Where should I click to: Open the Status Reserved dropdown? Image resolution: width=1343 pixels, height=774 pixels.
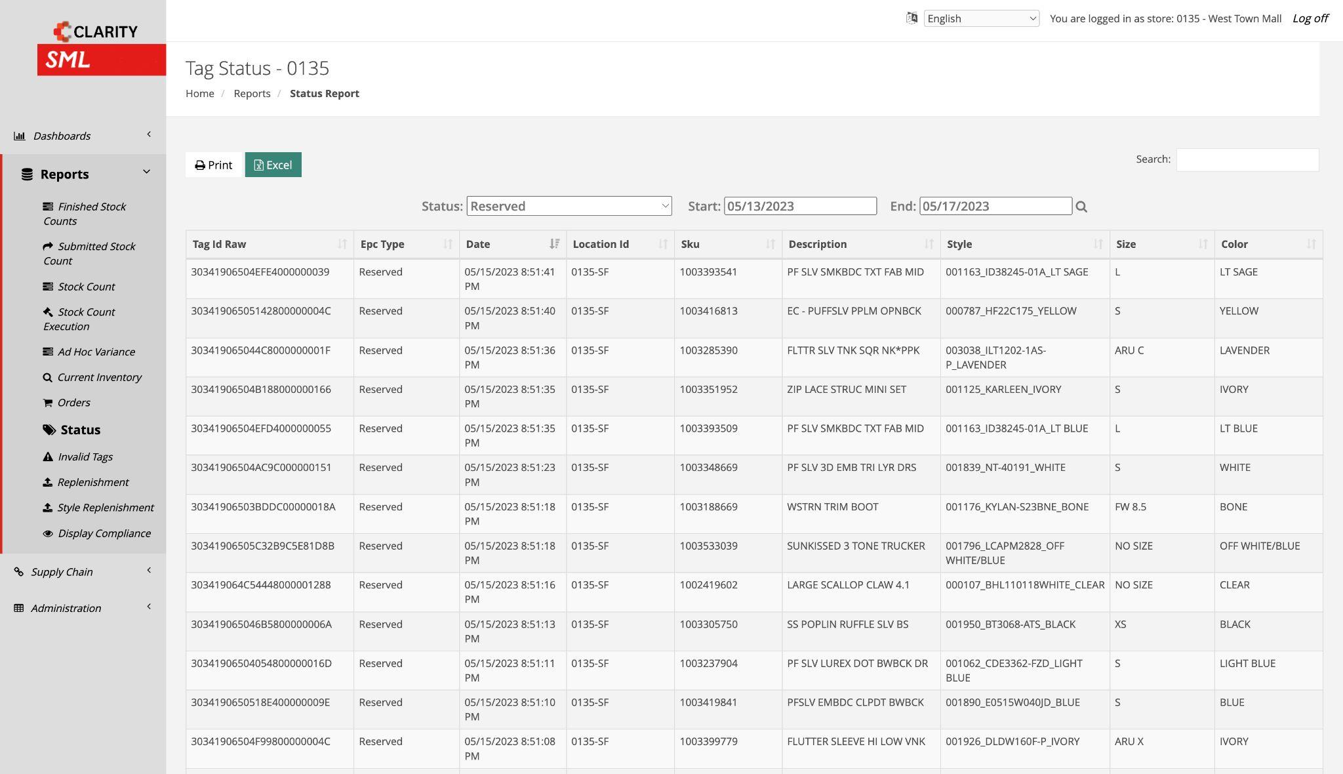[x=569, y=206]
